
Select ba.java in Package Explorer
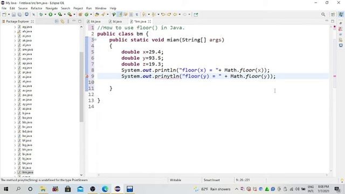point(27,117)
